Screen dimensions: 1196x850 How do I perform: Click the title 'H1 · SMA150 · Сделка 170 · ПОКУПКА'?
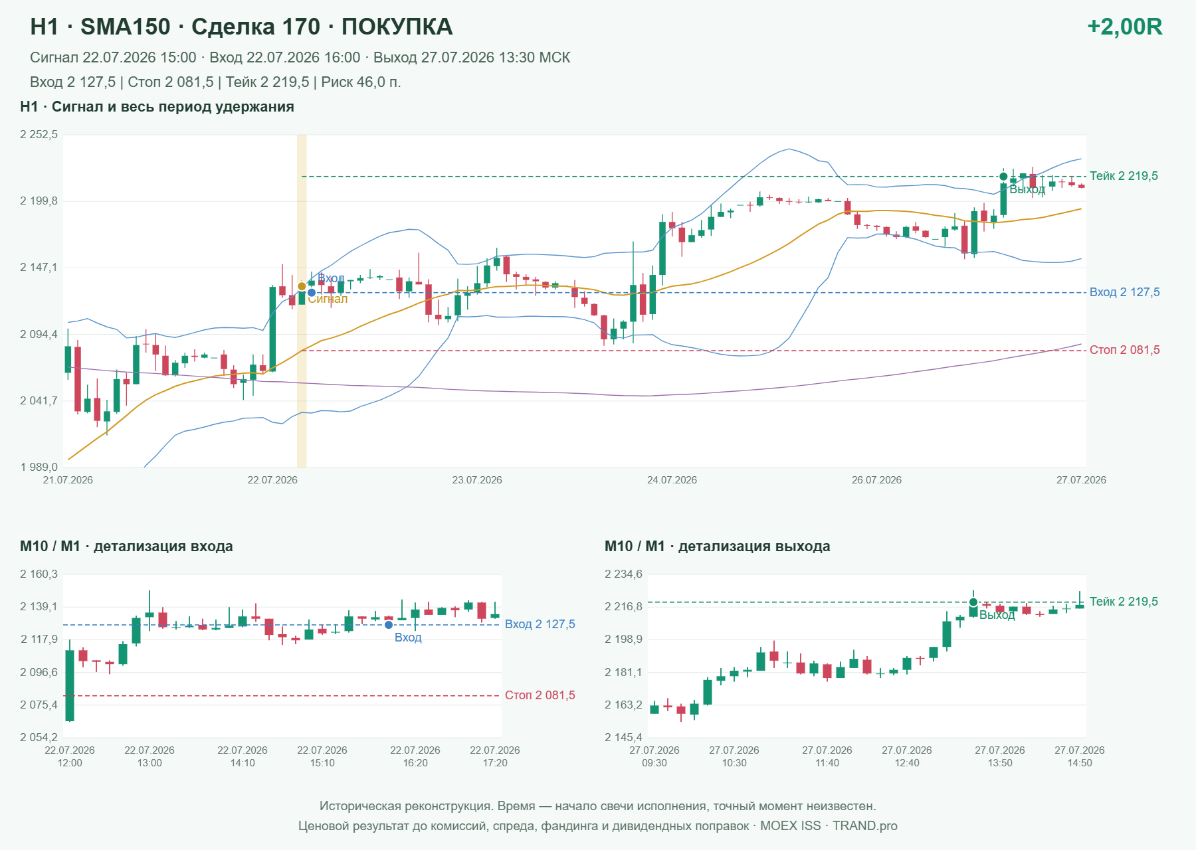coord(241,27)
